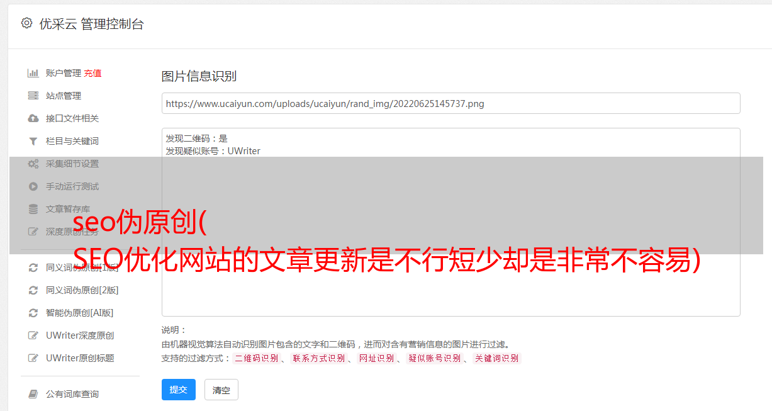This screenshot has height=411, width=772.
Task: Click the 清空 button
Action: coord(221,390)
